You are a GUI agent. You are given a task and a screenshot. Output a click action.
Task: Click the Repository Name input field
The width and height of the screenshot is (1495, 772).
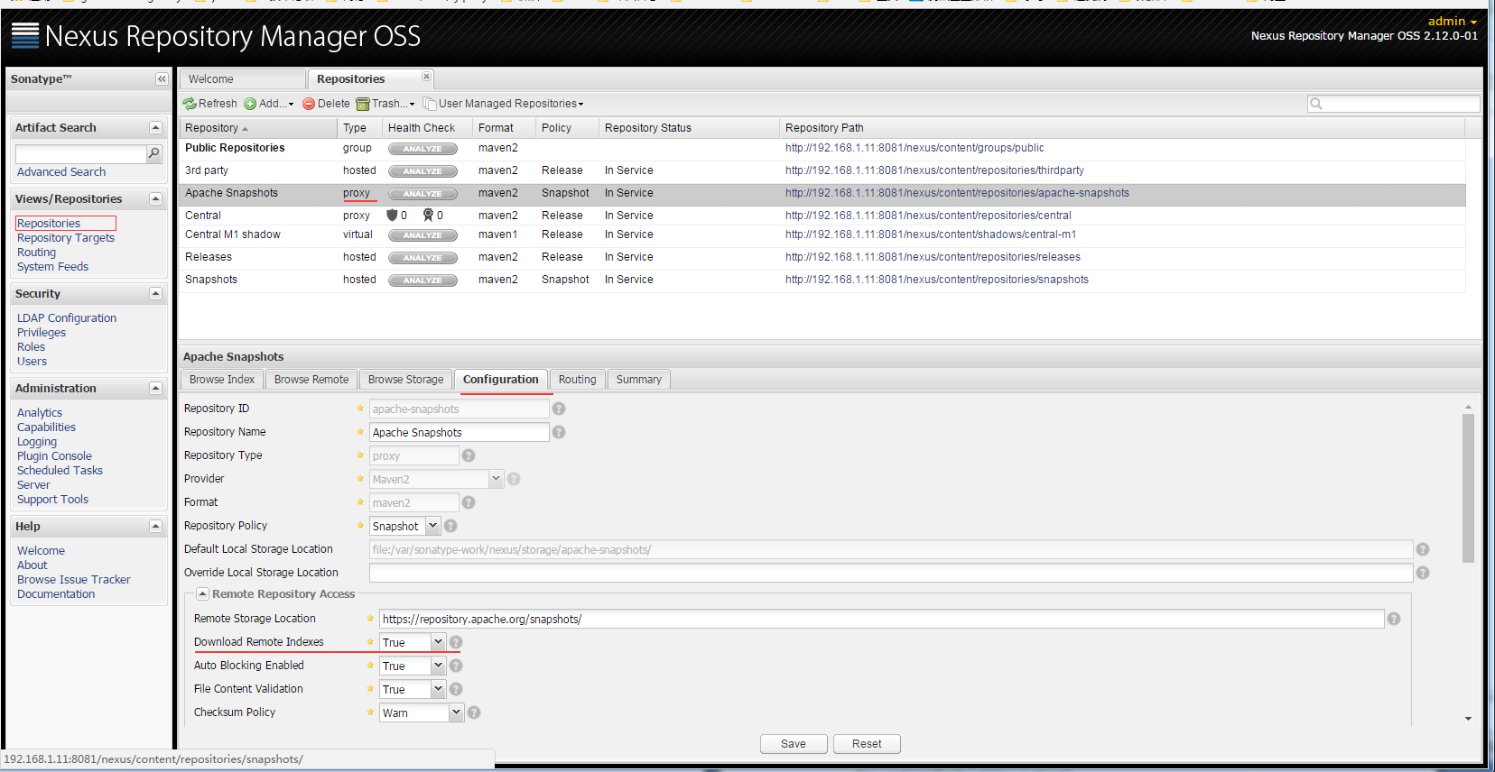[460, 433]
